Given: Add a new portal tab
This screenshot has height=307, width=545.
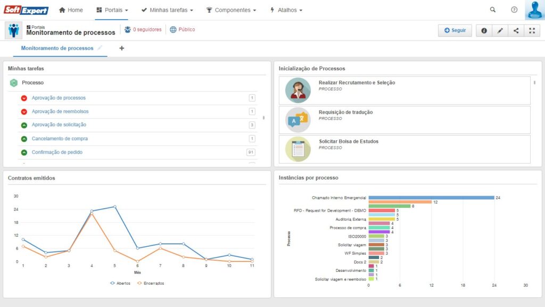Looking at the screenshot, I should tap(121, 49).
